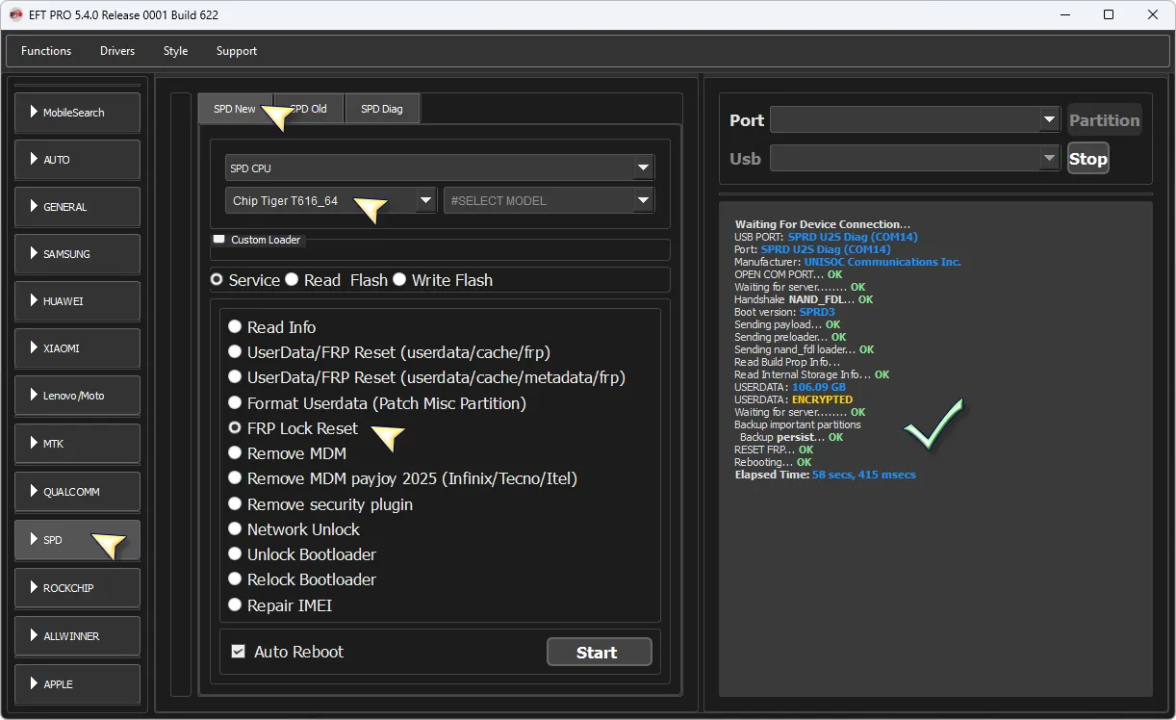Expand the SPD CPU dropdown
This screenshot has width=1176, height=720.
pyautogui.click(x=440, y=168)
